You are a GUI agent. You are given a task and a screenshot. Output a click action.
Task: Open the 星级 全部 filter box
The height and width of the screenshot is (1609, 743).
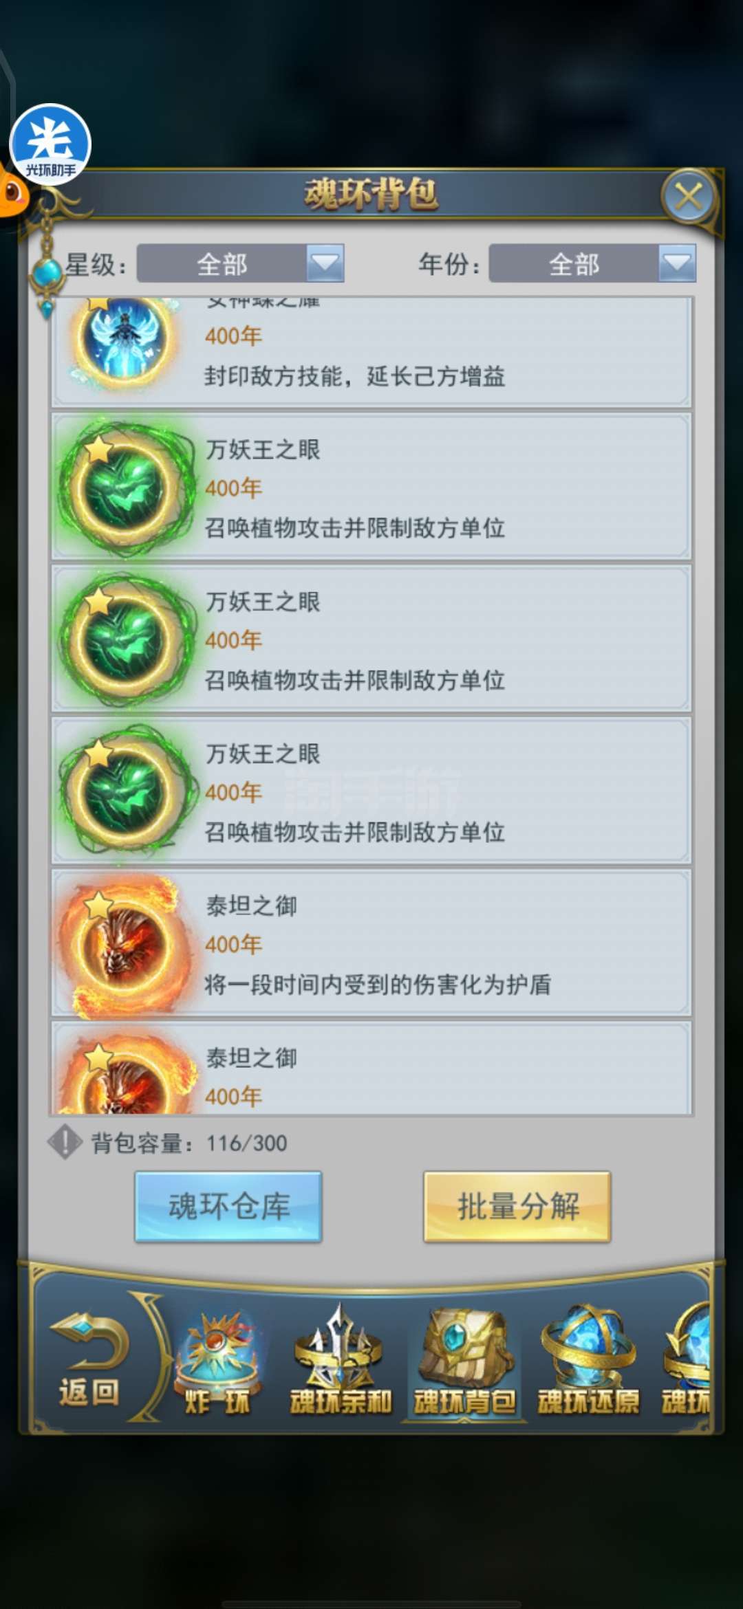(240, 263)
